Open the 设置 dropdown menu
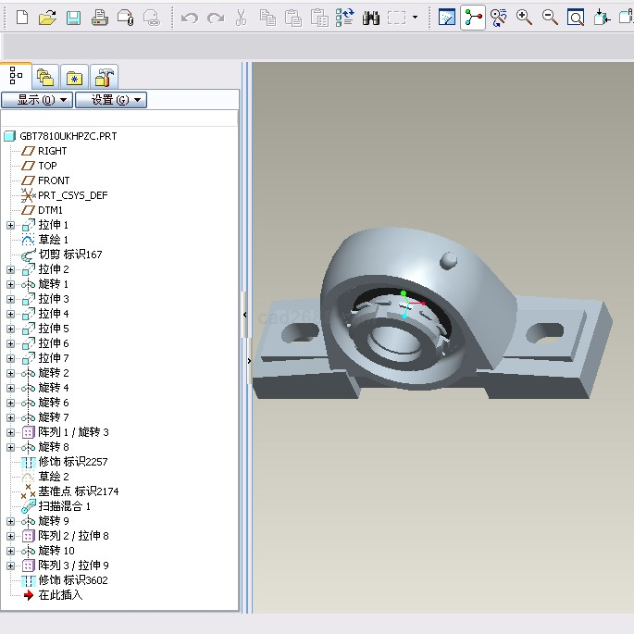Screen dimensions: 634x634 coord(110,100)
